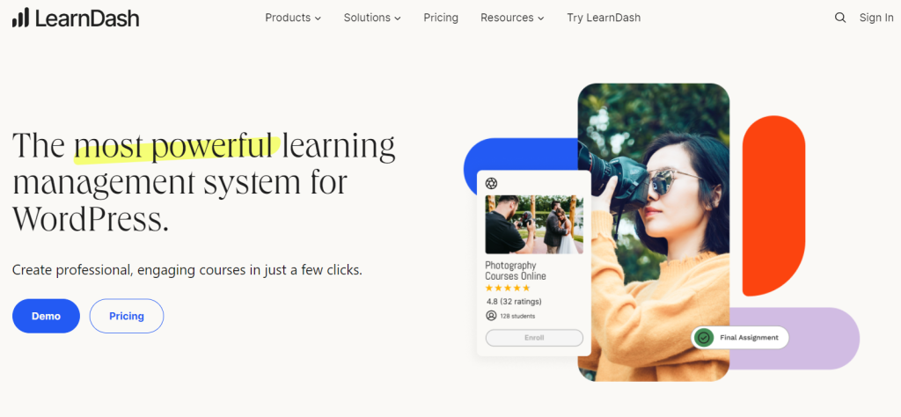Go to Pricing in the top navigation
This screenshot has width=901, height=417.
coord(441,18)
